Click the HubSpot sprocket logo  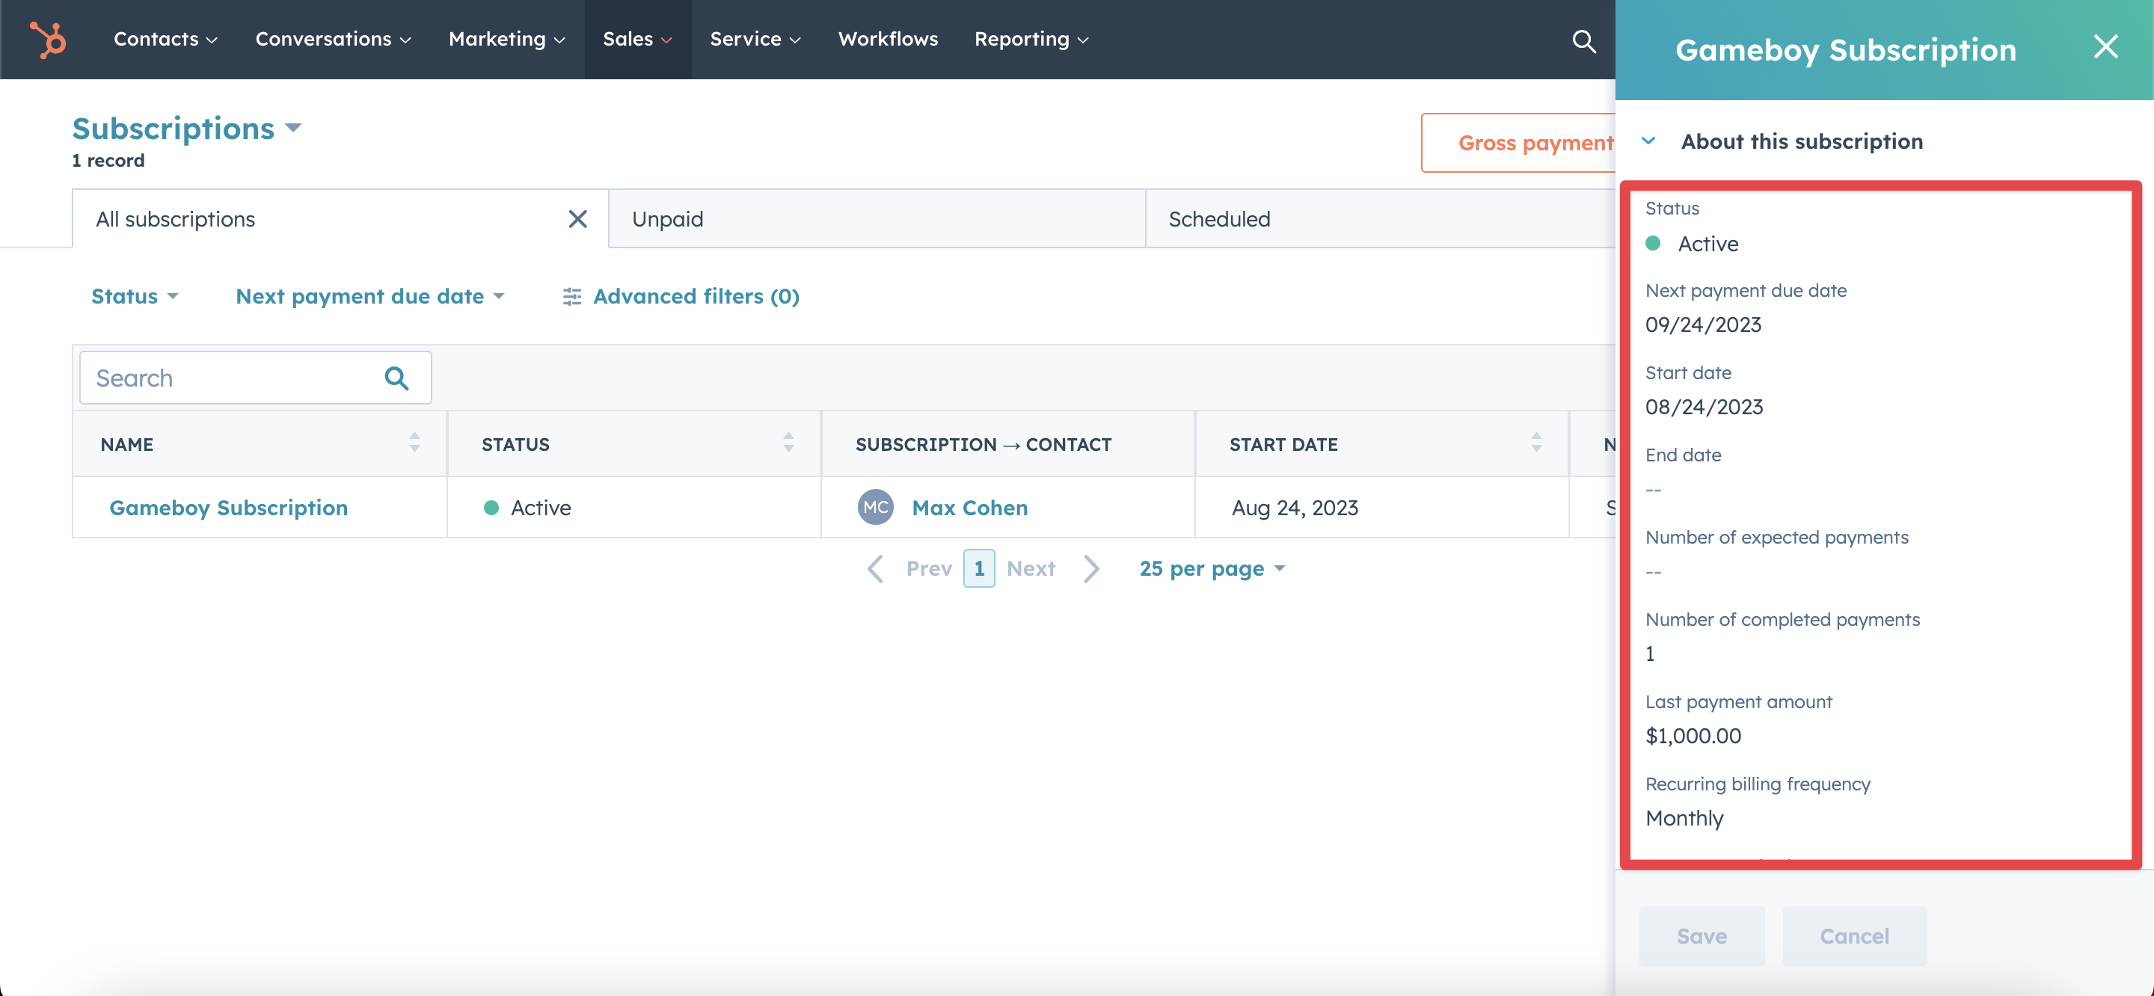pos(48,38)
